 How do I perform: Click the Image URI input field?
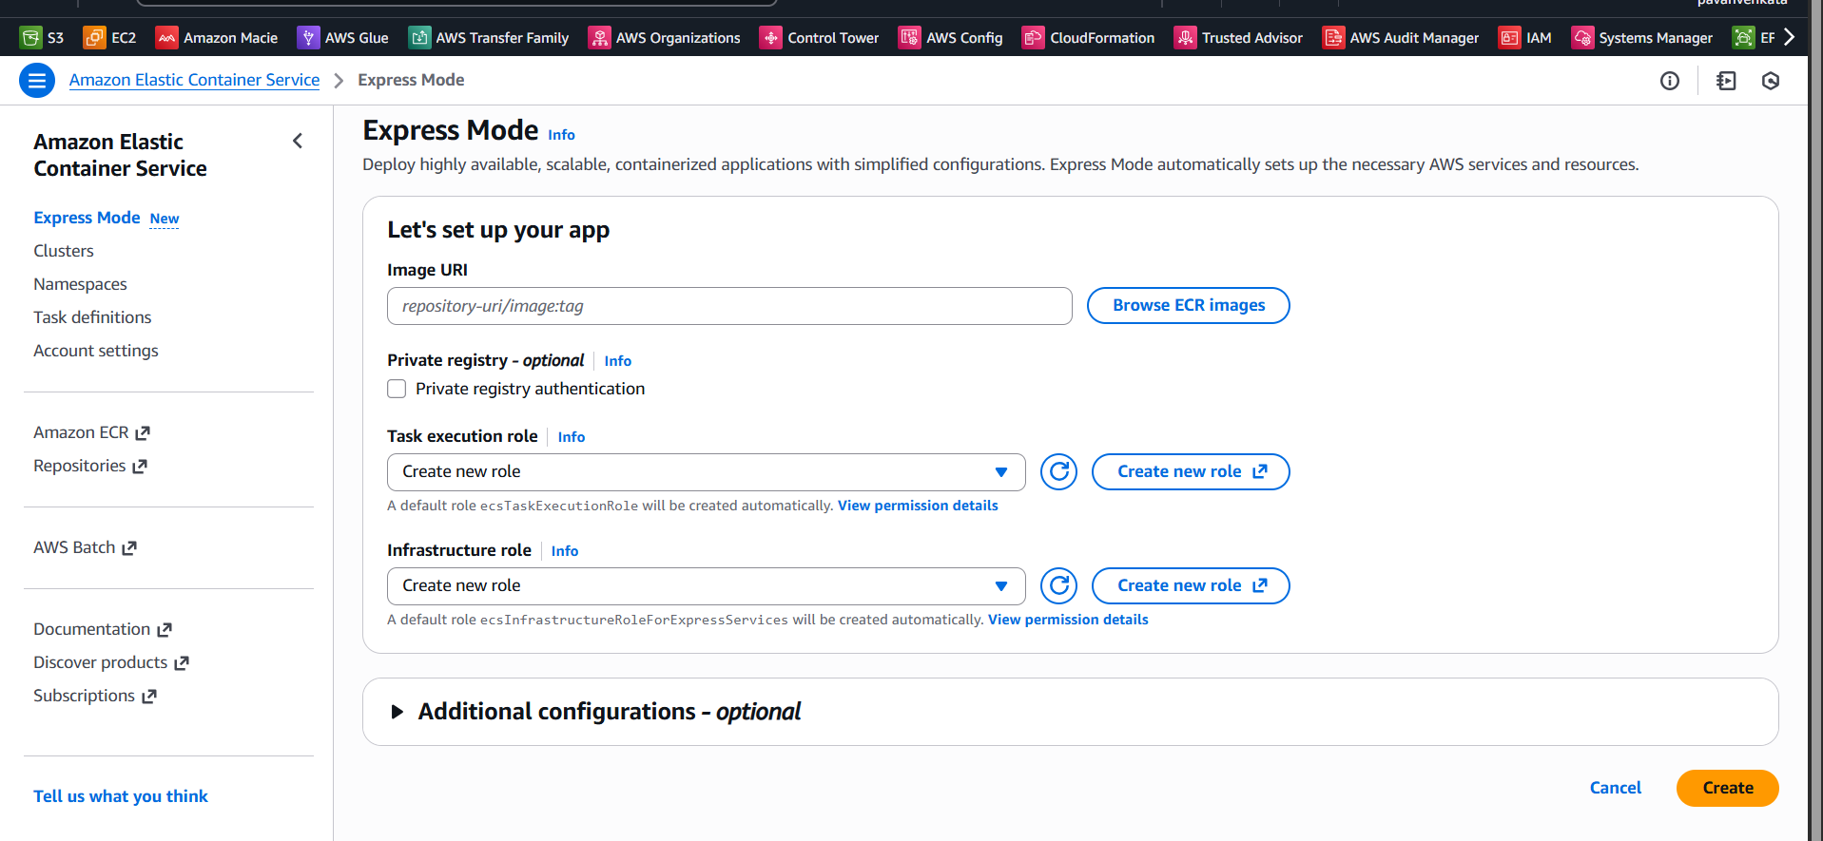point(729,306)
